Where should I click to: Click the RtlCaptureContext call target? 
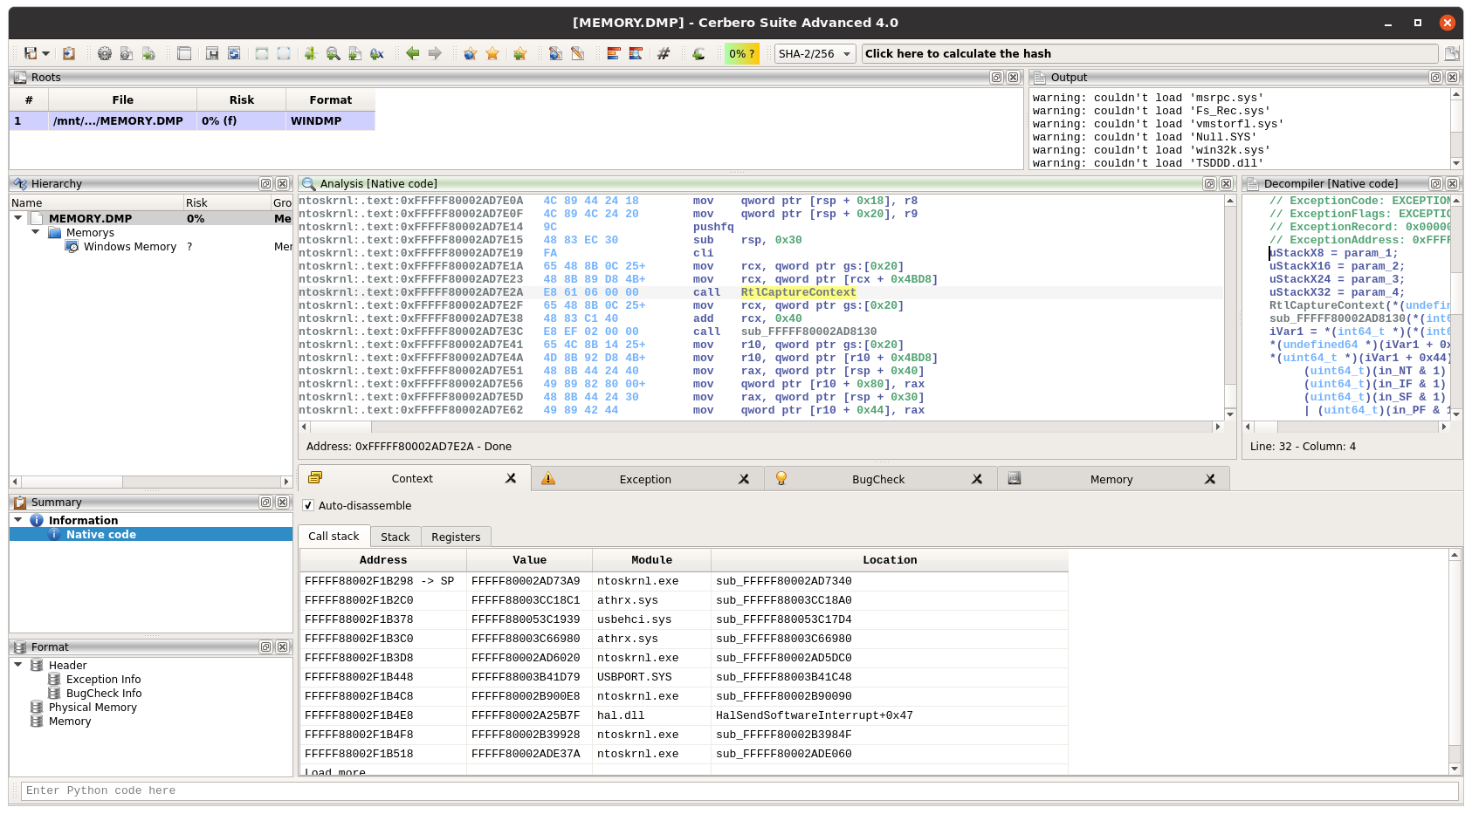coord(798,292)
